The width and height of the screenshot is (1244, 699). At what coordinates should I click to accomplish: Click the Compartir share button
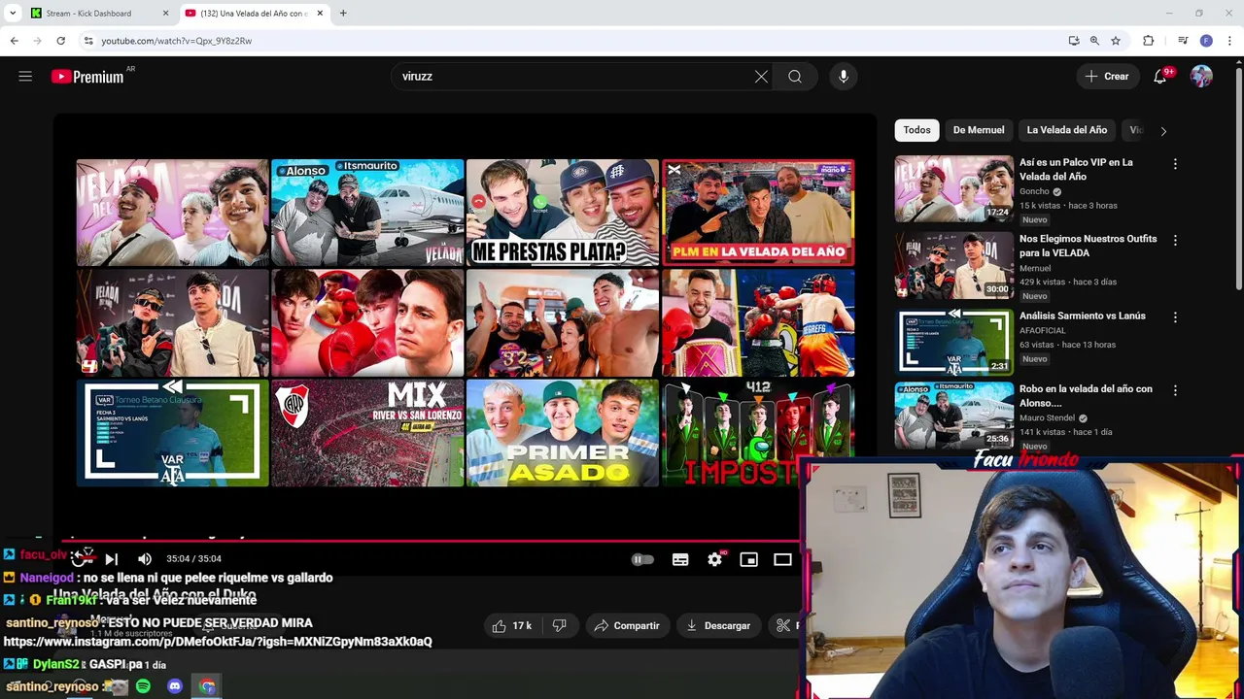[627, 626]
